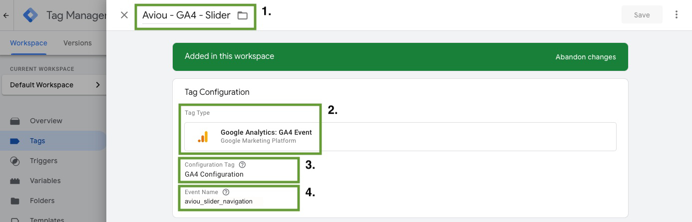Open the three-dot more options menu
The height and width of the screenshot is (222, 692).
(677, 15)
